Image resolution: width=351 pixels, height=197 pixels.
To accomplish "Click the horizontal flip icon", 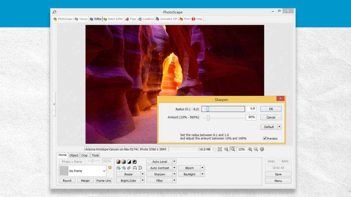I will point(135,168).
